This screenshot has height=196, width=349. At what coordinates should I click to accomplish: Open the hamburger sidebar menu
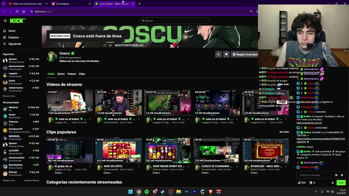(5, 21)
